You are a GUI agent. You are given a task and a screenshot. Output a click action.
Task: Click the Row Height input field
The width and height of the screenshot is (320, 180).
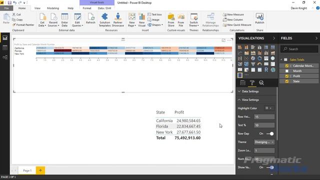click(264, 116)
